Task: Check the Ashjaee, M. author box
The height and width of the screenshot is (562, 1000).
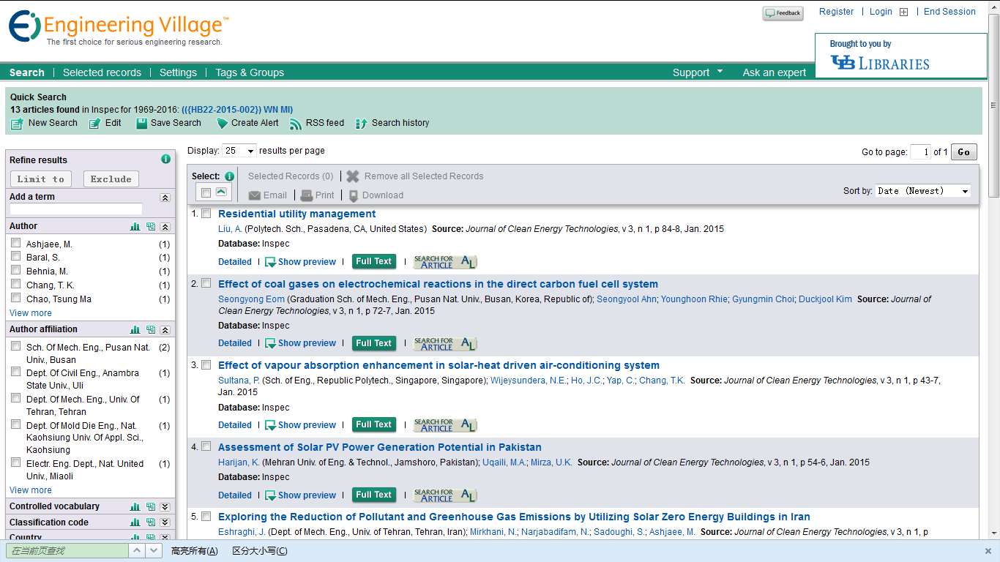Action: click(x=15, y=243)
